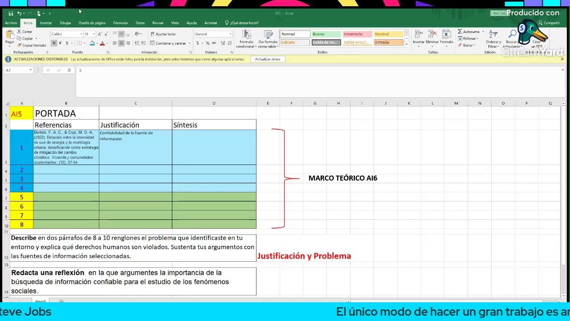Click the insert function fx icon
The height and width of the screenshot is (321, 570).
click(x=69, y=70)
